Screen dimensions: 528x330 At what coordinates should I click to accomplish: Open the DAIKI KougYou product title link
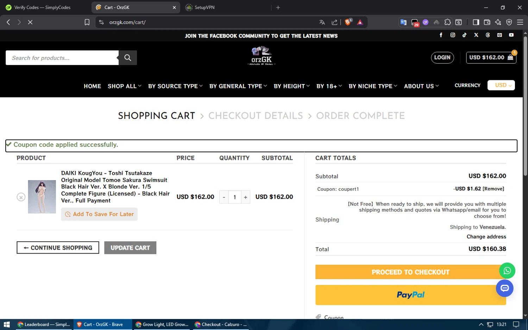tap(115, 187)
